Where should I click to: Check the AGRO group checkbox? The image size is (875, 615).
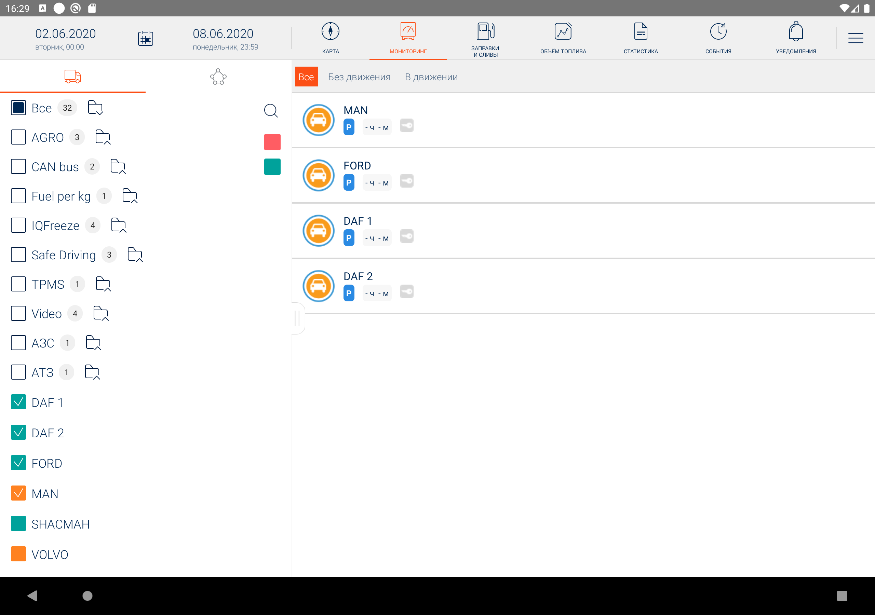(x=18, y=137)
